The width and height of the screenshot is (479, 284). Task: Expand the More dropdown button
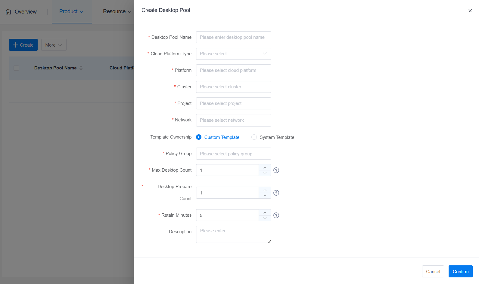click(54, 45)
